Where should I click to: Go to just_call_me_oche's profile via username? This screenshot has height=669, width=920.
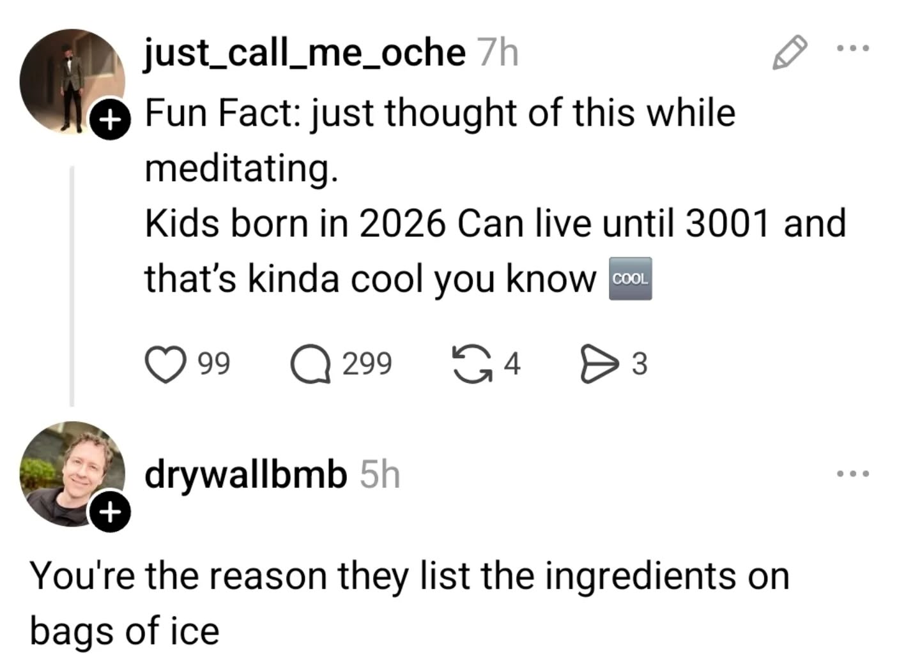(x=305, y=52)
